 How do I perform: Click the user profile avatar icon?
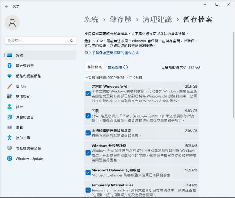12,23
